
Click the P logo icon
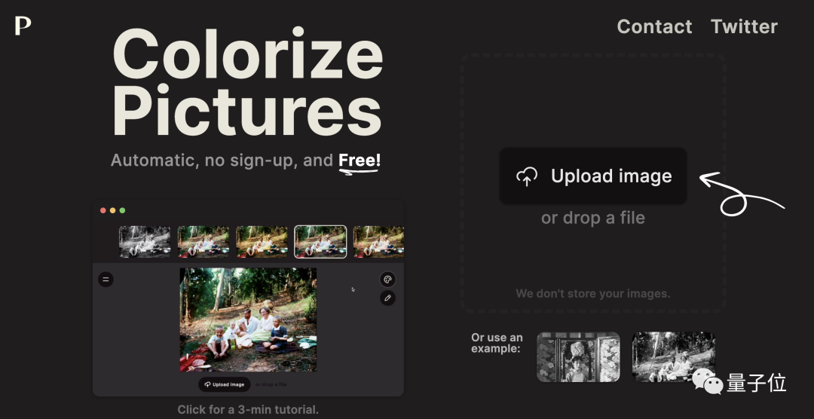[x=23, y=26]
